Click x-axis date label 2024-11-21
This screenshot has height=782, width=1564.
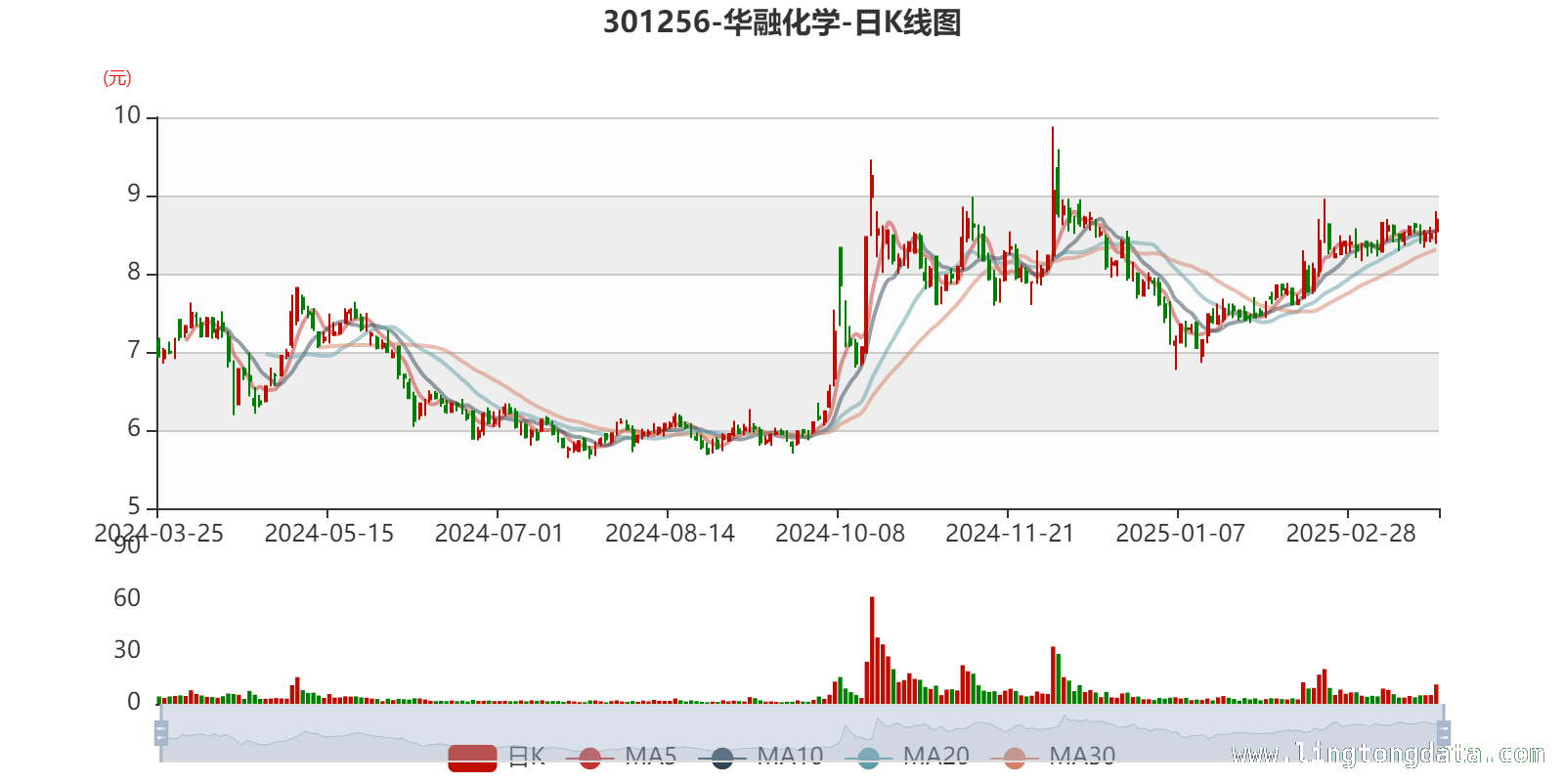pos(1010,534)
